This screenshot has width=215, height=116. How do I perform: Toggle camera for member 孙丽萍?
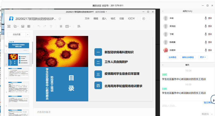pyautogui.click(x=210, y=50)
